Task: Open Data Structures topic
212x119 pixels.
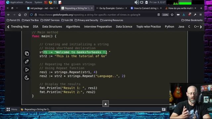Action: tap(52, 26)
